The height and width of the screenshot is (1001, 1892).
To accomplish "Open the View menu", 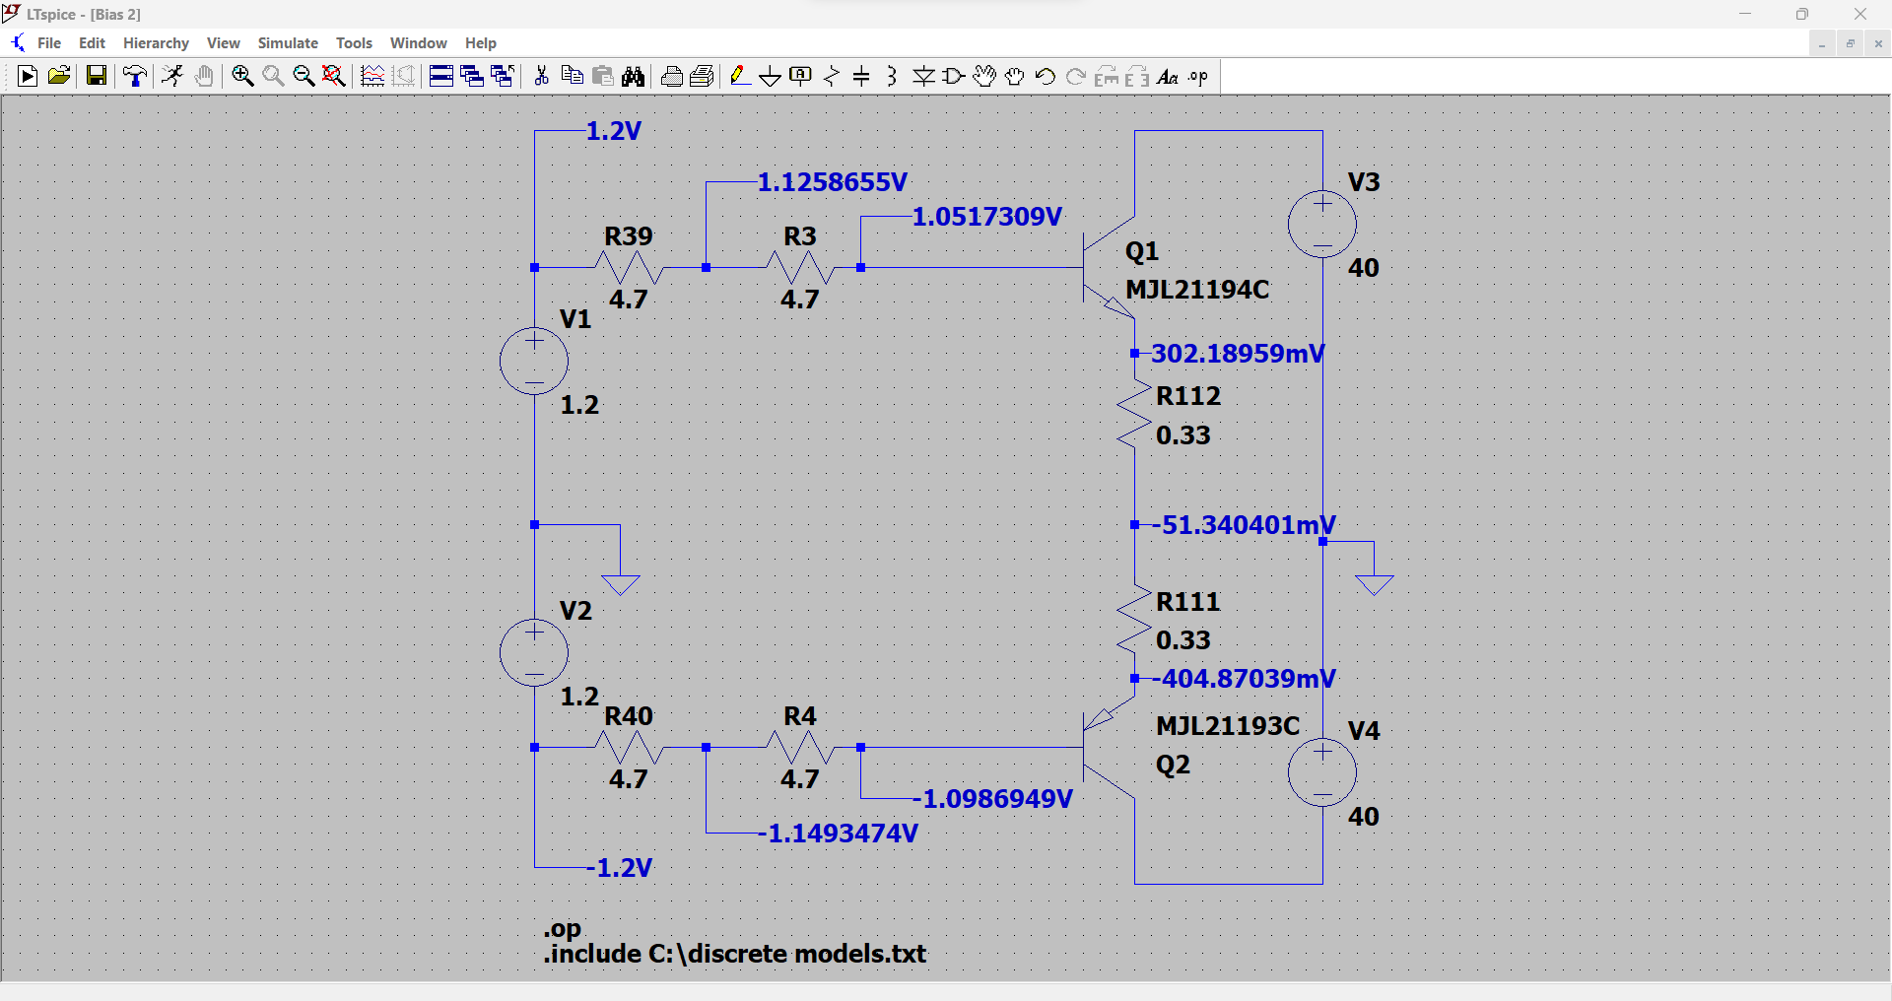I will click(x=224, y=43).
